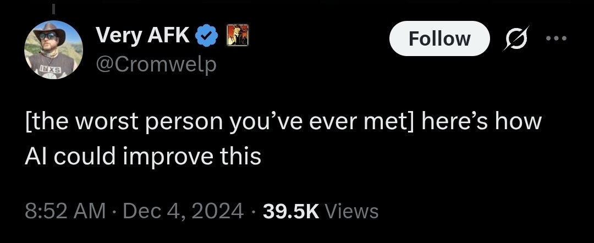
Task: Visit the @Cromwelp handle link
Action: (156, 64)
